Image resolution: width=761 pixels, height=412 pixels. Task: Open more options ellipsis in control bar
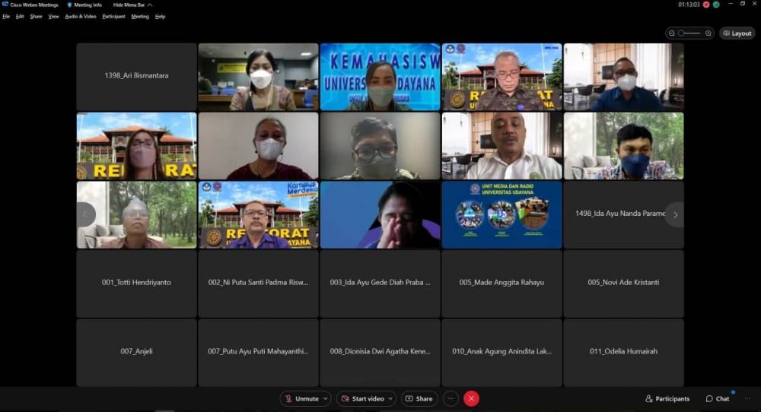pos(451,399)
